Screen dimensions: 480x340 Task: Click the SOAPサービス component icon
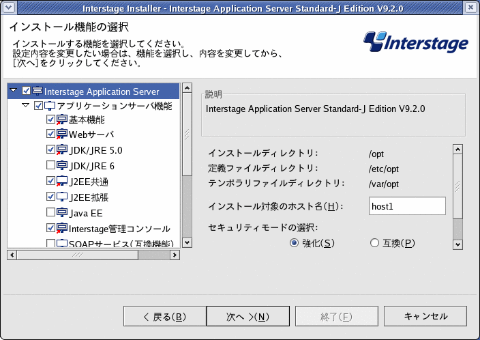click(62, 244)
